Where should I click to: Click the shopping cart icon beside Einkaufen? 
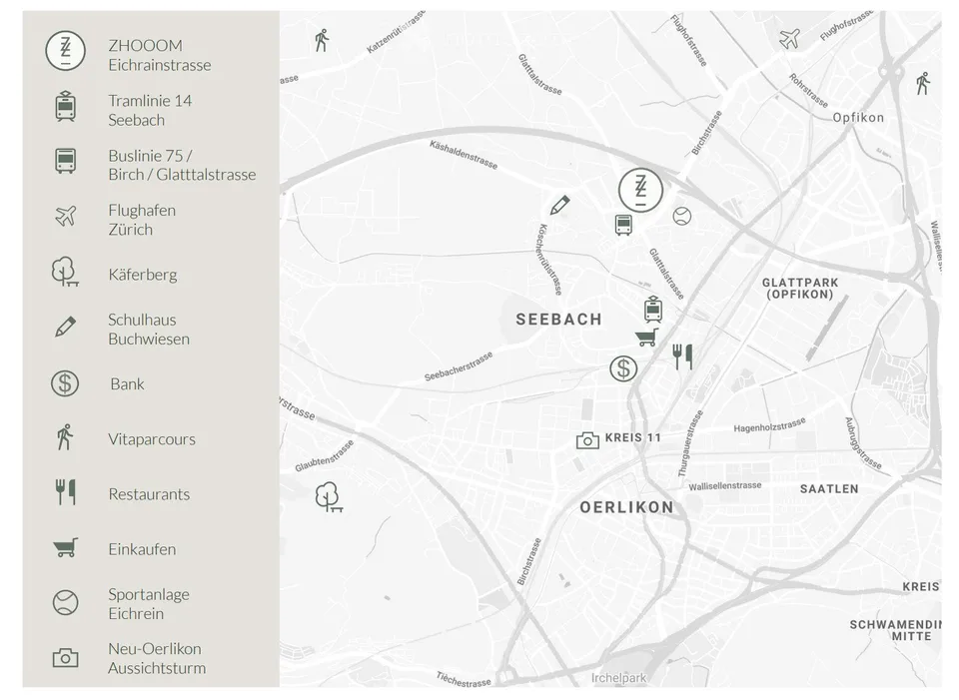66,548
